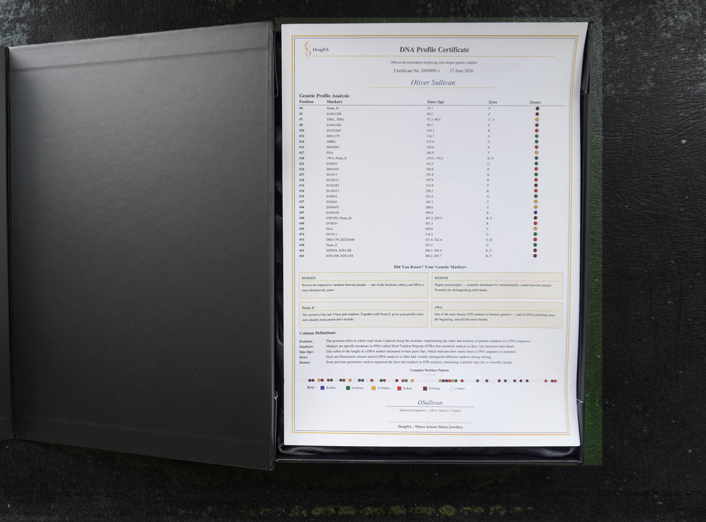
Task: Click the "Genetic Profile Analysis" heading
Action: click(324, 95)
